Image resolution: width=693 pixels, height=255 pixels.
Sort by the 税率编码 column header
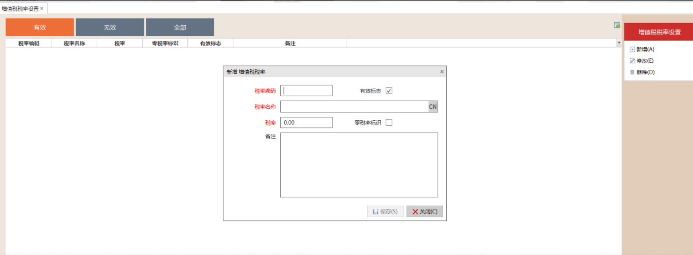pos(29,43)
